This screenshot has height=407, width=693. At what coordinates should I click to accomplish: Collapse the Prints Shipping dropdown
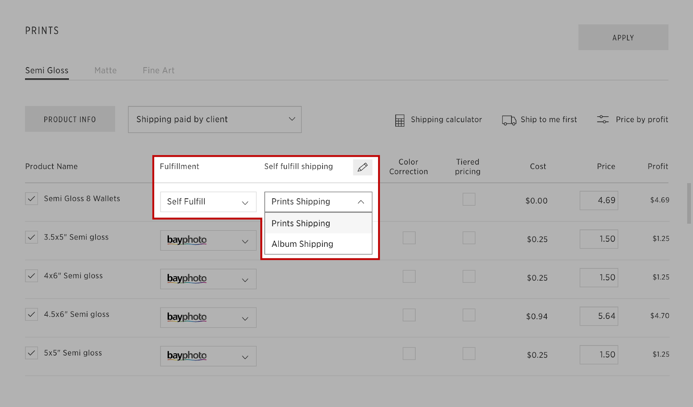pyautogui.click(x=318, y=202)
